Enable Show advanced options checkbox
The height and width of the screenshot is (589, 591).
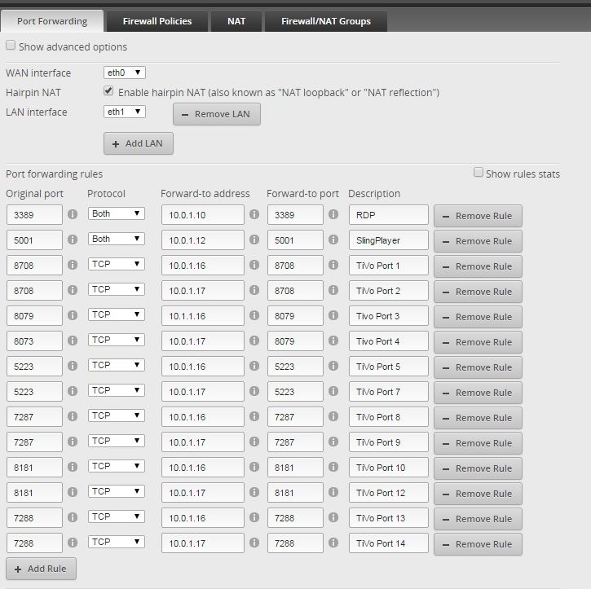point(11,45)
